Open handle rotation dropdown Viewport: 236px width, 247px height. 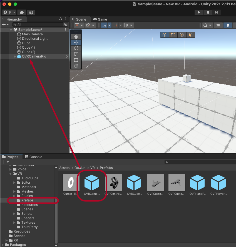[x=91, y=25]
